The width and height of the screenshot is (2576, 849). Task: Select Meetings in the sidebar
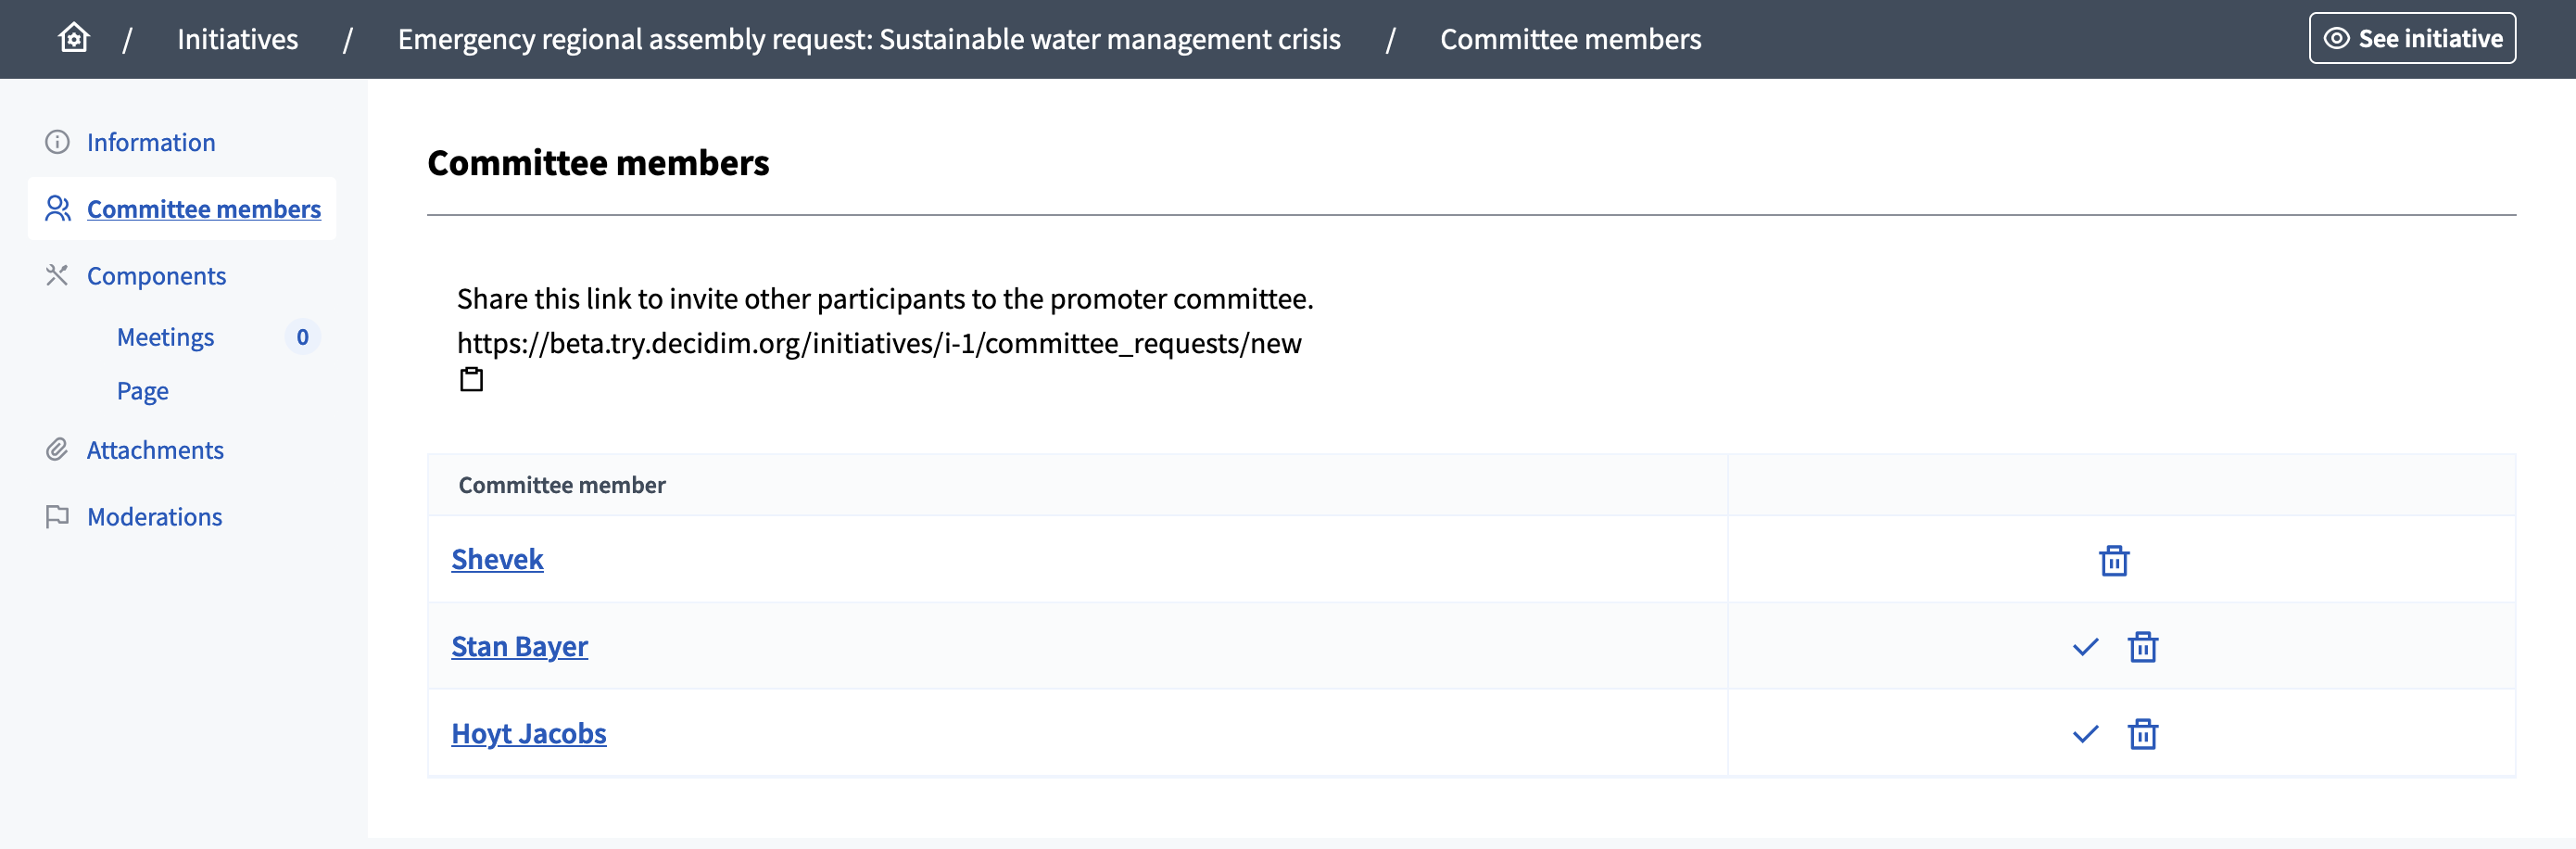[165, 337]
